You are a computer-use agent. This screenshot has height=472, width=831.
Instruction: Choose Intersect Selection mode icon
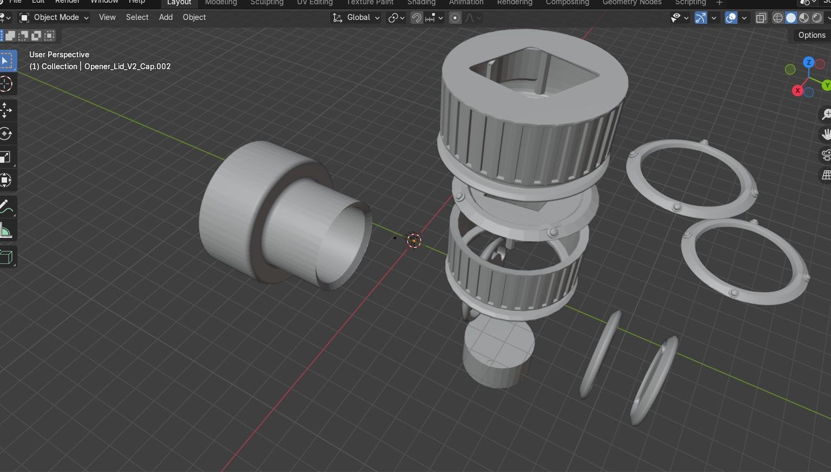49,36
